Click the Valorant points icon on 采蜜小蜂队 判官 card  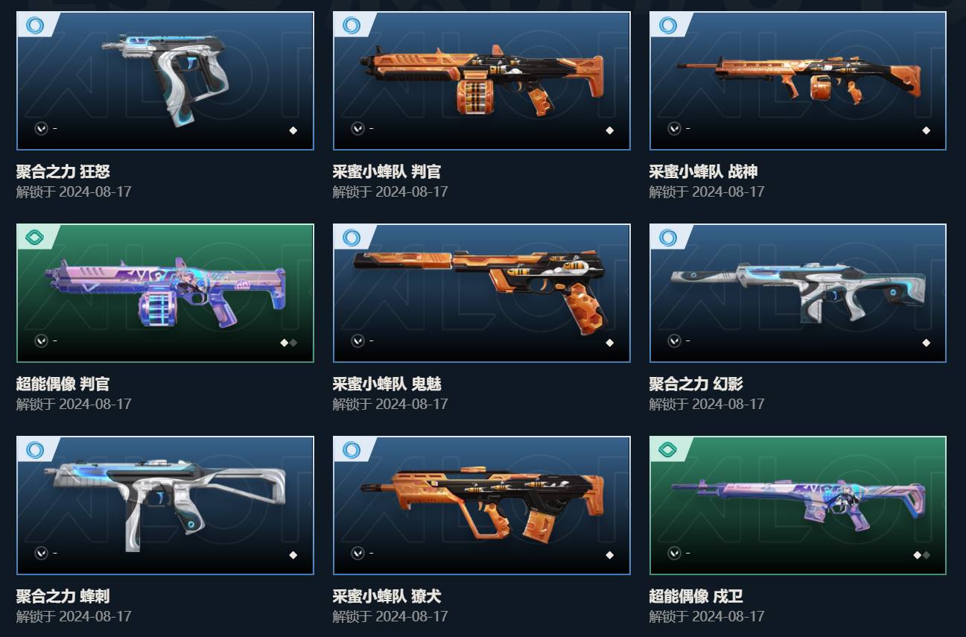click(x=358, y=128)
